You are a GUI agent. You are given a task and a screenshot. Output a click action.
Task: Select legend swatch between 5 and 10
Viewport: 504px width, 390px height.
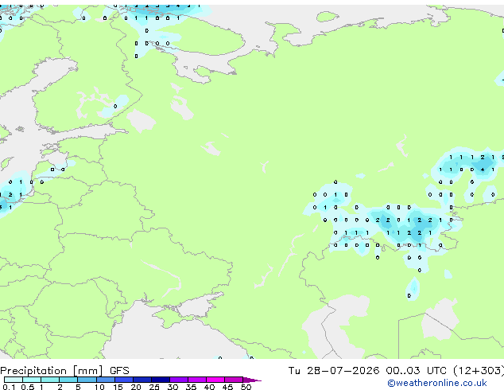pos(87,380)
